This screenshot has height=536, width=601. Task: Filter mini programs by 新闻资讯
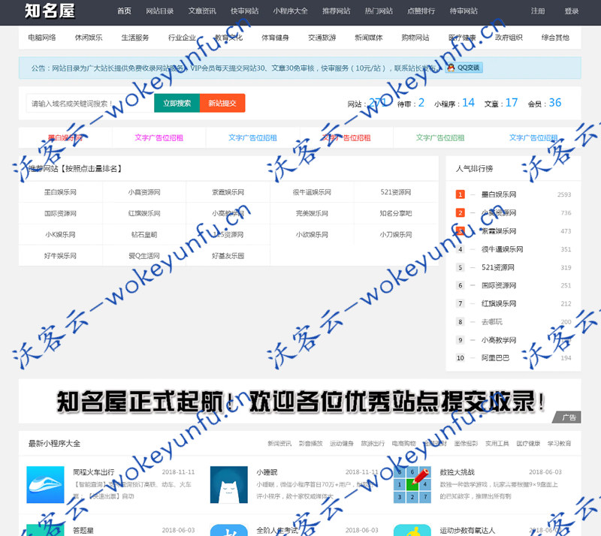(279, 444)
